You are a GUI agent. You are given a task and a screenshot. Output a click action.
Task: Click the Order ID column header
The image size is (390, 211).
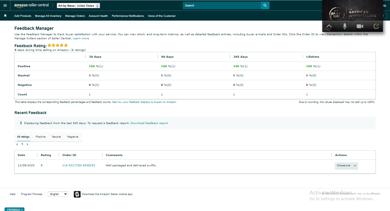pos(69,155)
